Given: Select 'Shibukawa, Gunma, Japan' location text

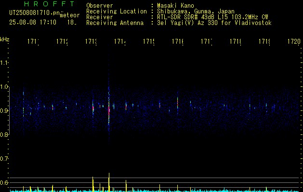Looking at the screenshot, I should (196, 12).
